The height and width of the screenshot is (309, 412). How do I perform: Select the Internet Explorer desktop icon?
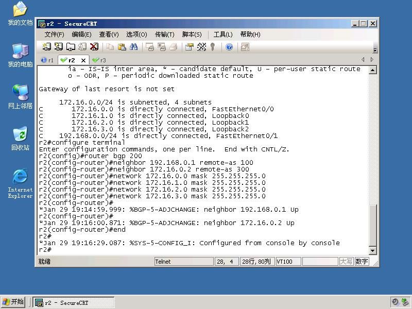tap(20, 183)
